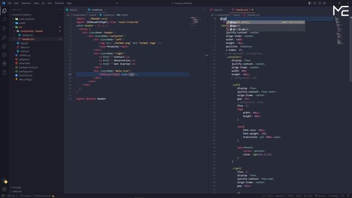
Task: Toggle primary sidebar layout icon
Action: [x=310, y=3]
